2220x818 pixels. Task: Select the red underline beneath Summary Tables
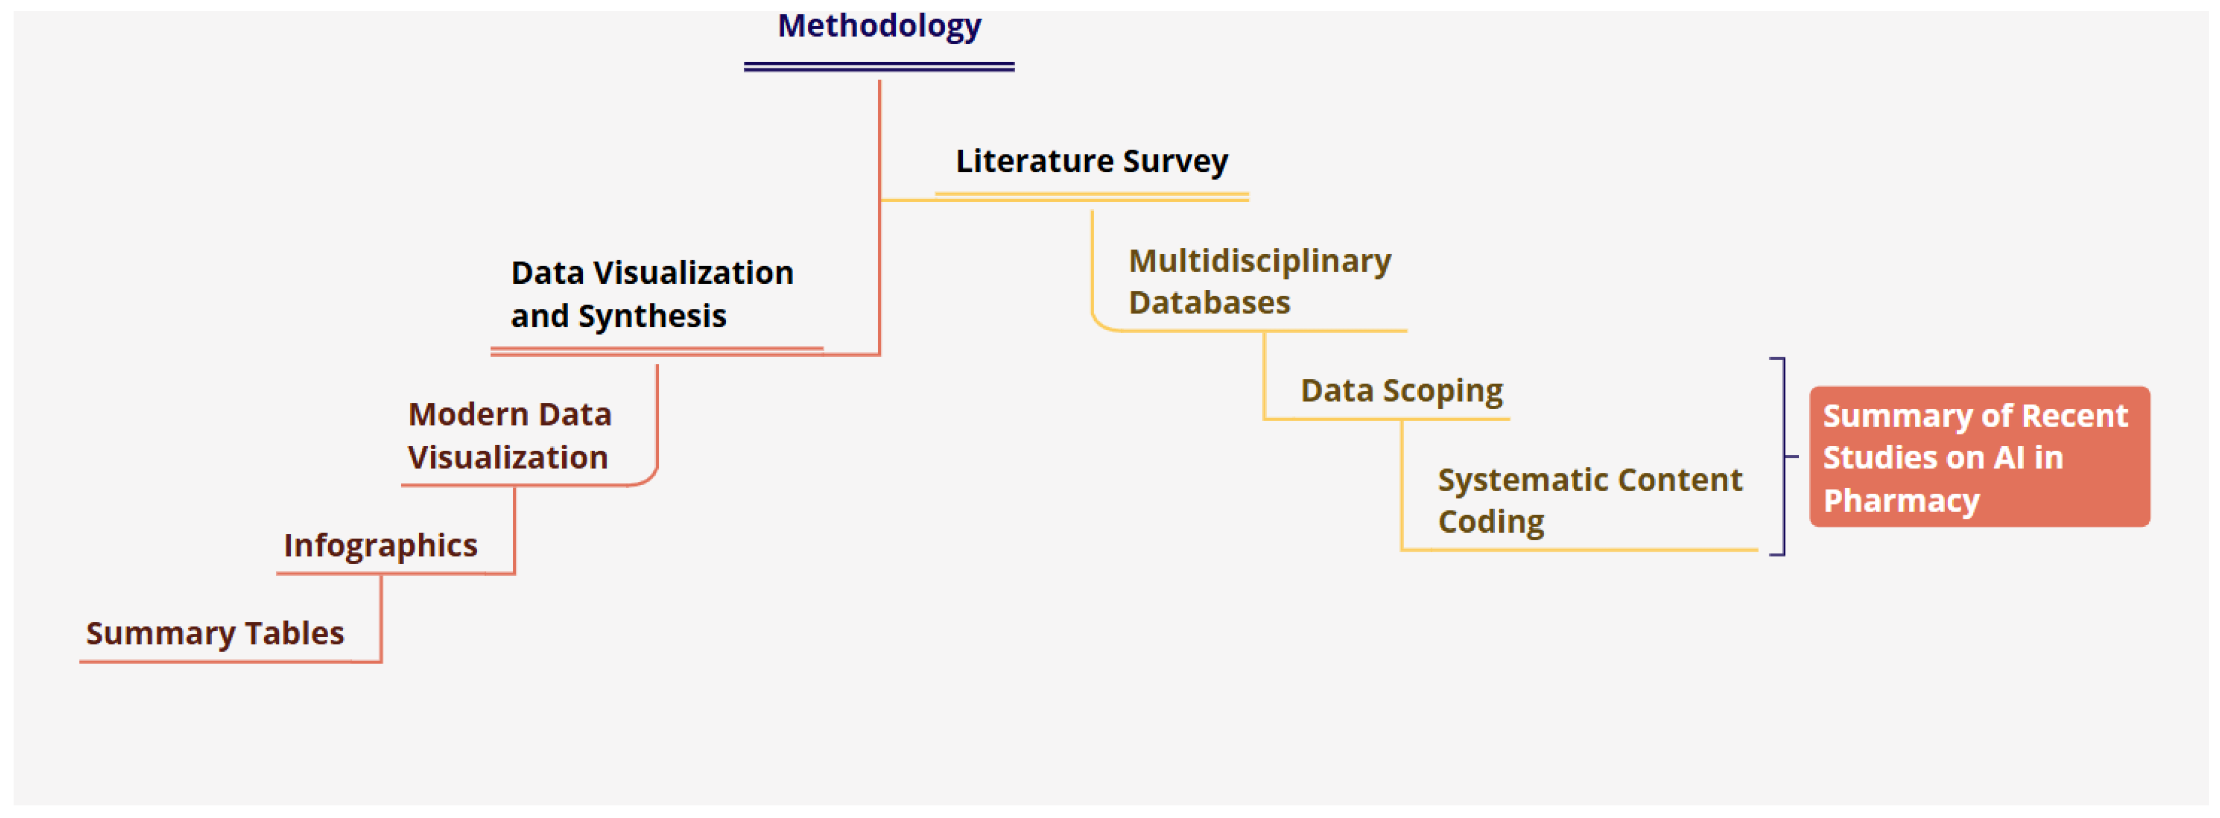click(x=214, y=661)
